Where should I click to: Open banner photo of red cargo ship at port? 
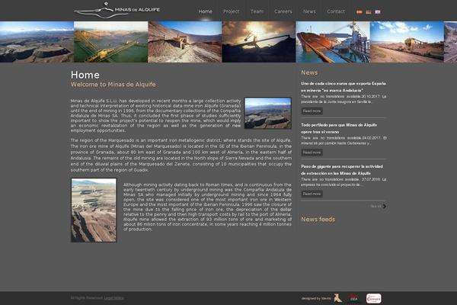[333, 42]
